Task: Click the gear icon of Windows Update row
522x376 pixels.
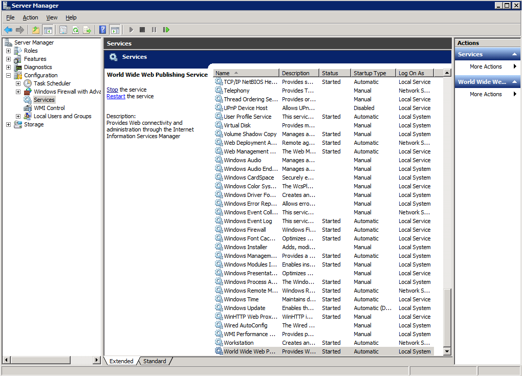Action: point(219,308)
